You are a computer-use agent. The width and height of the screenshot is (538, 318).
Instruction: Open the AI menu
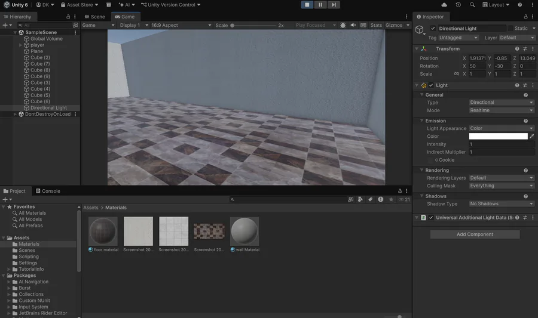[x=127, y=5]
